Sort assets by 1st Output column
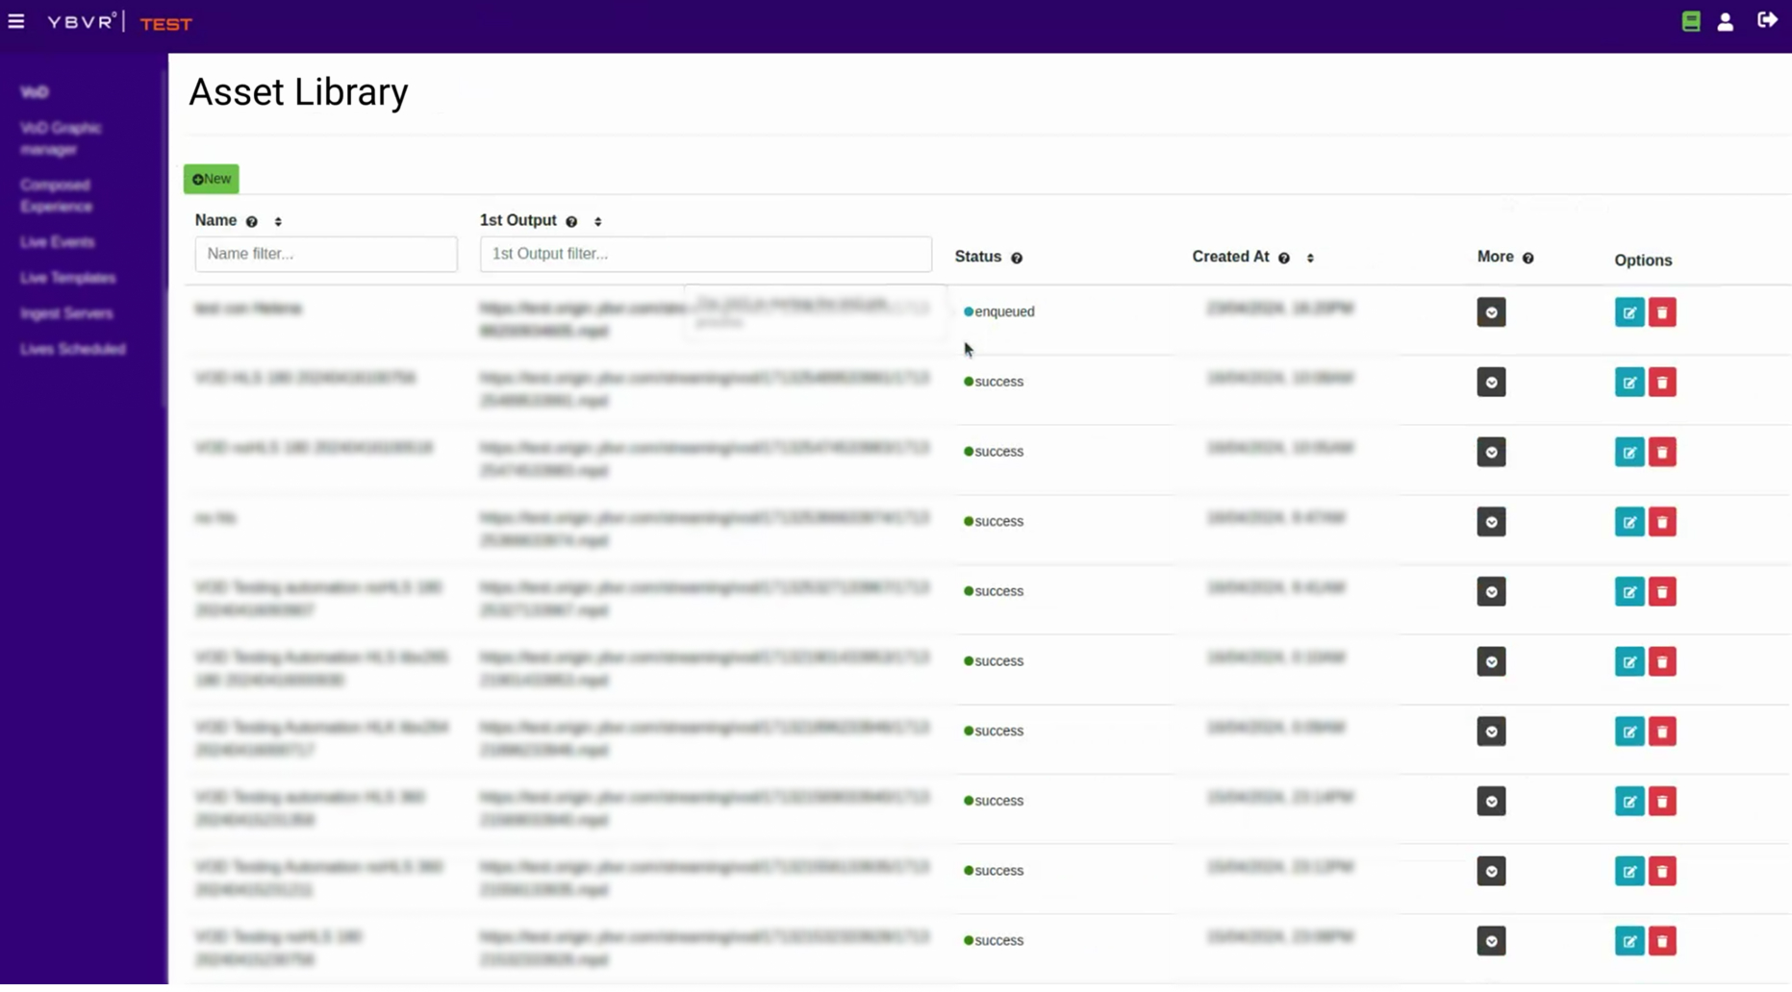This screenshot has height=992, width=1792. 598,222
